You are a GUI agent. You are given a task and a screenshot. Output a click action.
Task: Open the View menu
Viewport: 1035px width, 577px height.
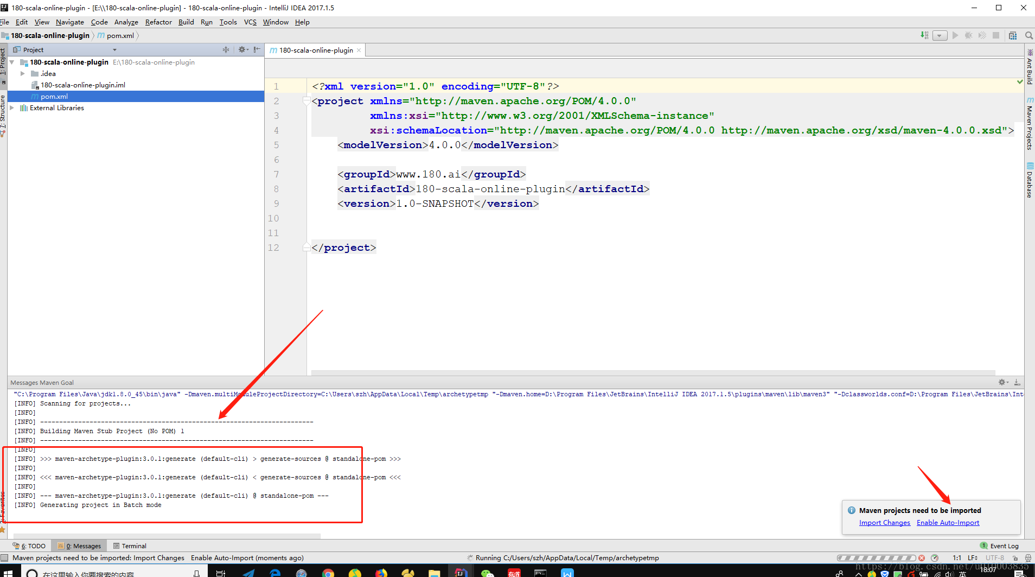pyautogui.click(x=42, y=22)
